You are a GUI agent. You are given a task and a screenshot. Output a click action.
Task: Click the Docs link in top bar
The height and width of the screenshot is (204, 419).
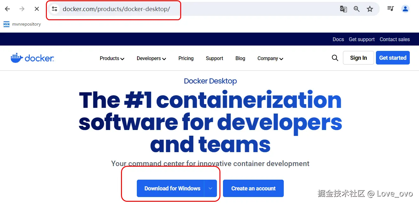(338, 39)
